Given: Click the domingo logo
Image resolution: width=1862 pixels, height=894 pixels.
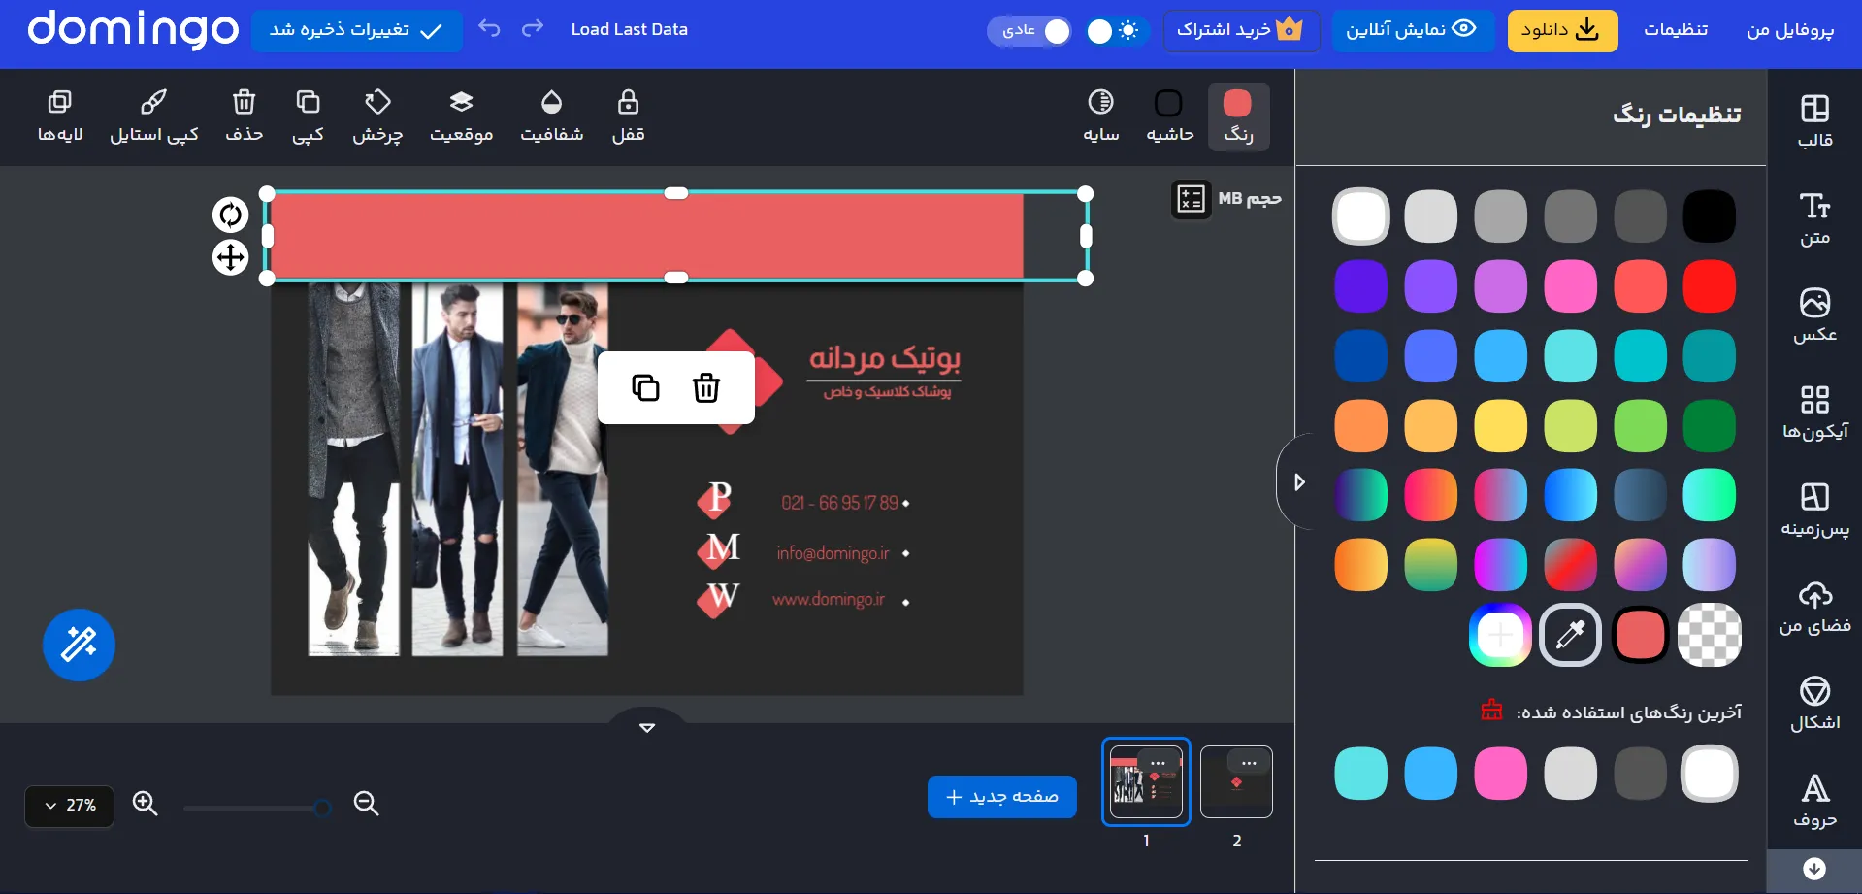Looking at the screenshot, I should [133, 29].
